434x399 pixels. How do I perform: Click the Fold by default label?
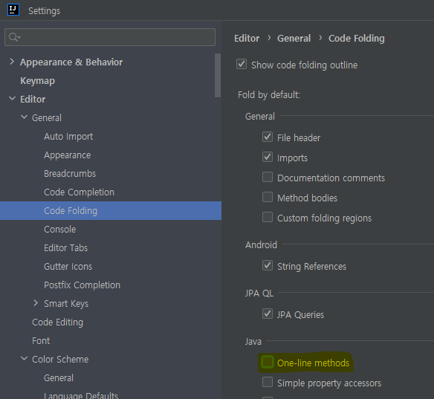coord(269,95)
